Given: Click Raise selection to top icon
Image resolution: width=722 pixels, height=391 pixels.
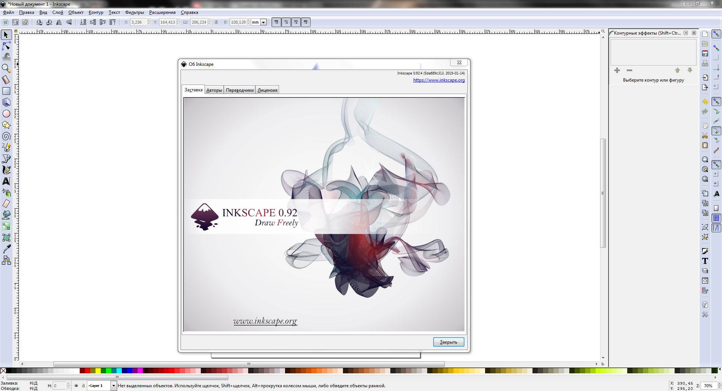Looking at the screenshot, I should click(112, 22).
